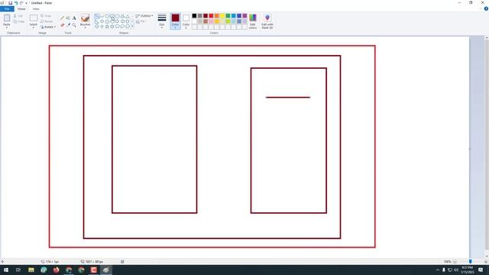Pick the purple color swatch

click(244, 16)
